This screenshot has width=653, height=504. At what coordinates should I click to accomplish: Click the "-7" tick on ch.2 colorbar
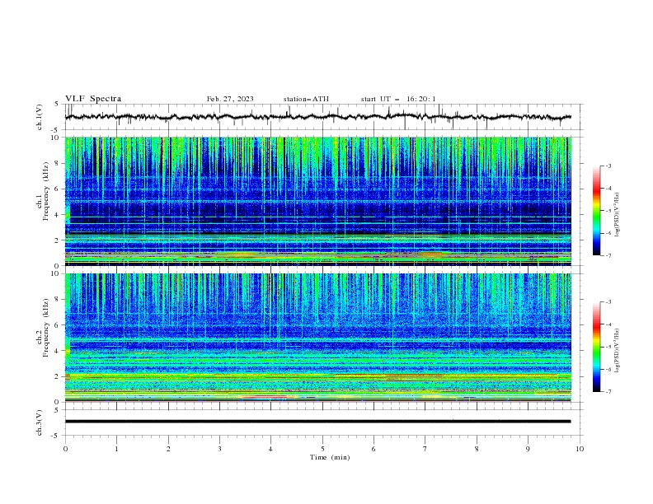[608, 392]
